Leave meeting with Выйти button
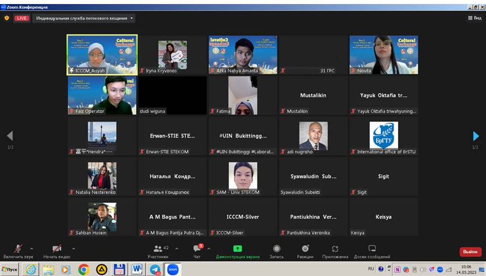This screenshot has height=276, width=486. point(470,252)
